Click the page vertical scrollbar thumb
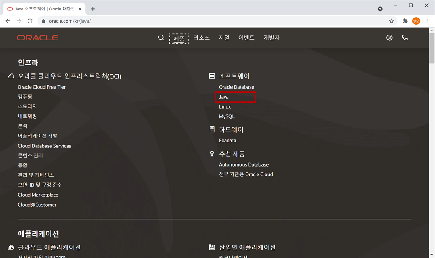435x258 pixels. [x=432, y=48]
